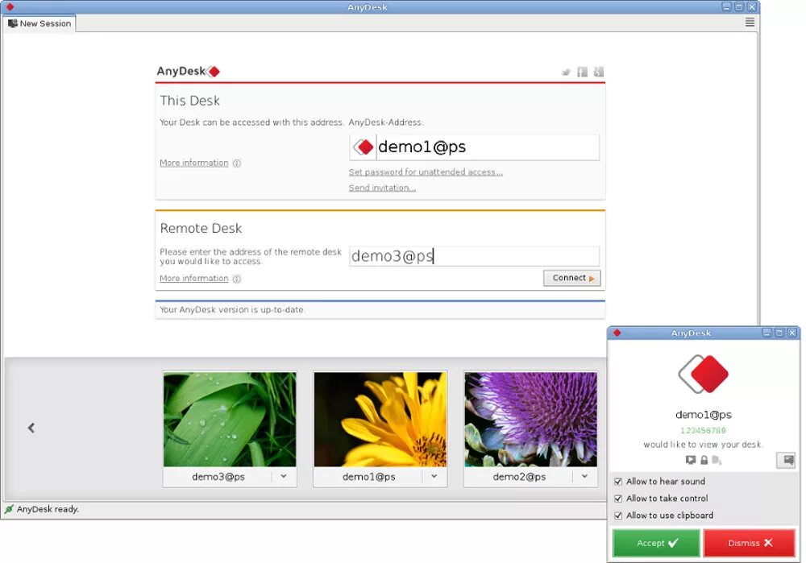The height and width of the screenshot is (563, 806).
Task: Open the demo2@ps purple thistle thumbnail
Action: [530, 419]
